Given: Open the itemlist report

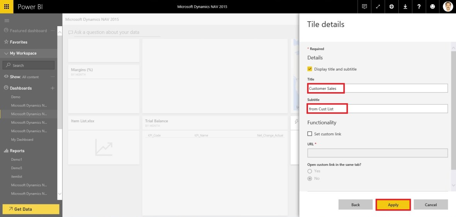Looking at the screenshot, I should [17, 177].
